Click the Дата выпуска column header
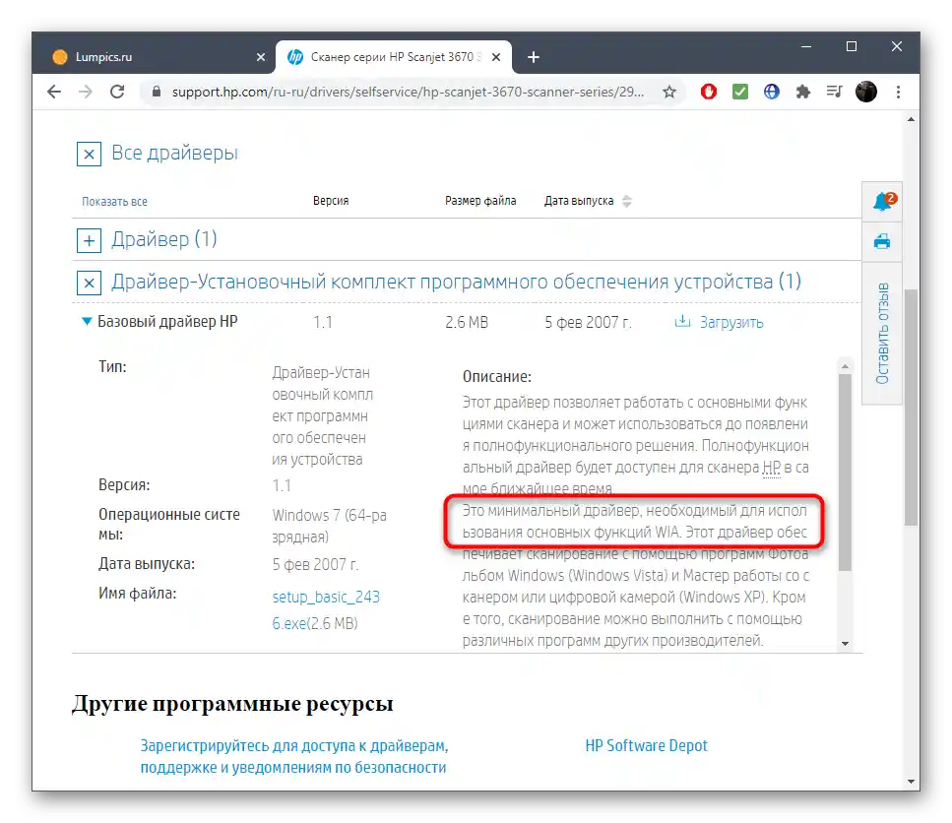The height and width of the screenshot is (823, 952). click(x=579, y=201)
